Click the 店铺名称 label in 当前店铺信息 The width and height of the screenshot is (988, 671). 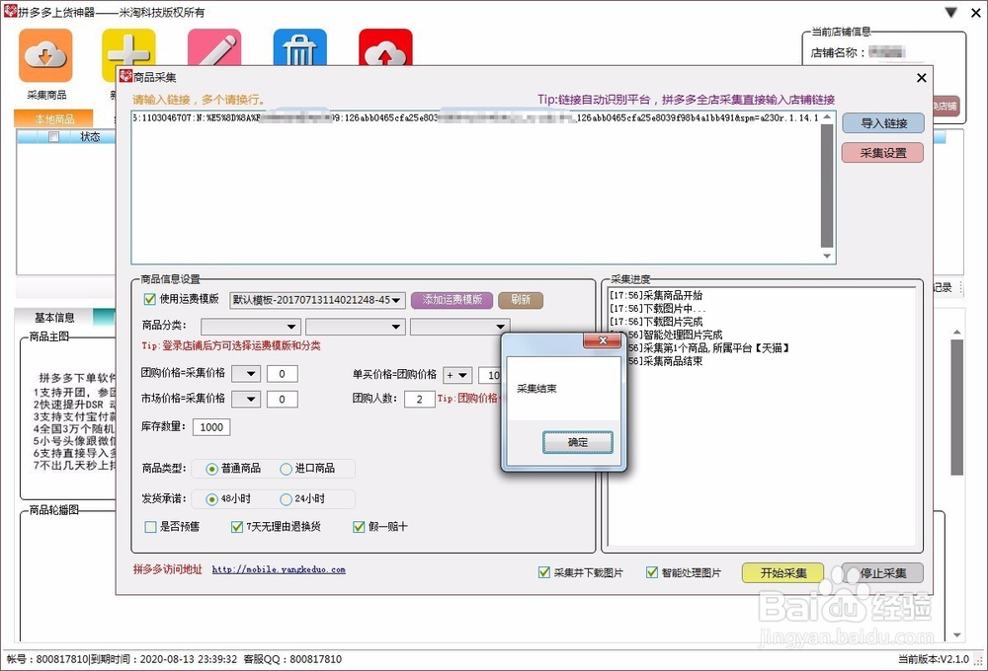point(838,53)
